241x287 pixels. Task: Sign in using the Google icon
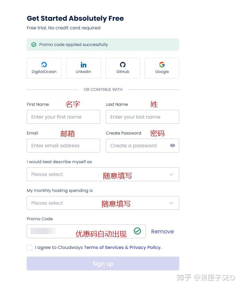click(162, 65)
